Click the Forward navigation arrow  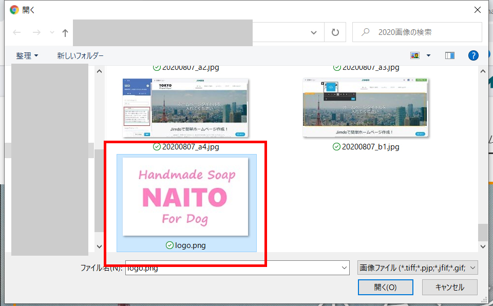pyautogui.click(x=36, y=32)
